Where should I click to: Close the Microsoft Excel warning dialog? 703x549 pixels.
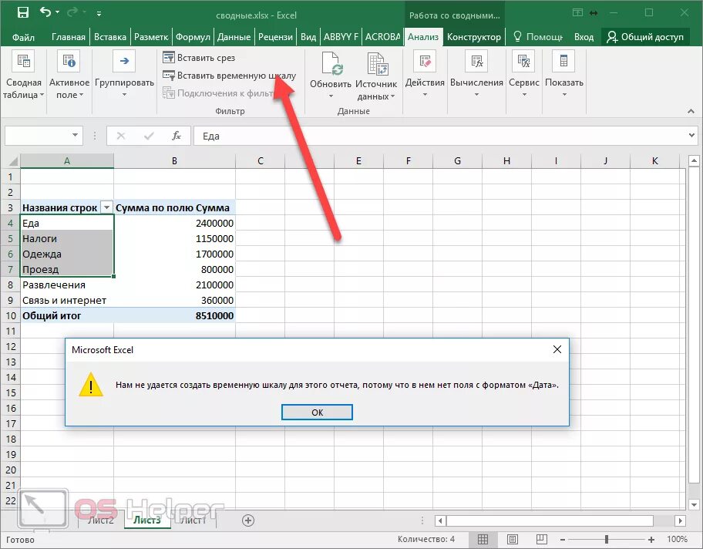pyautogui.click(x=557, y=349)
